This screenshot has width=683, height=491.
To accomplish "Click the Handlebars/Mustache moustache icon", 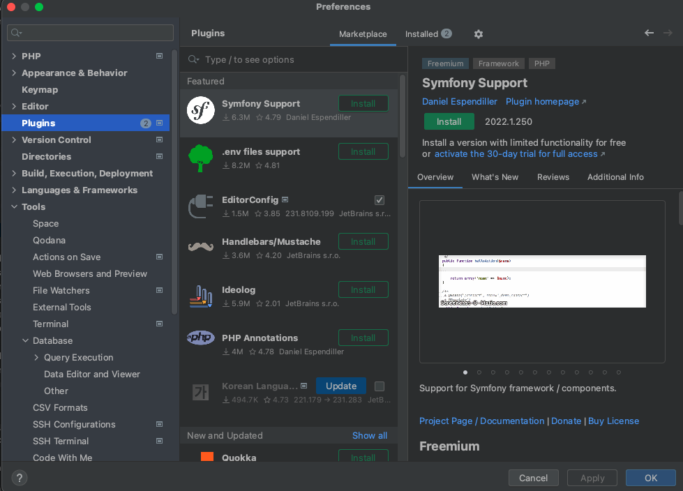I will 201,247.
